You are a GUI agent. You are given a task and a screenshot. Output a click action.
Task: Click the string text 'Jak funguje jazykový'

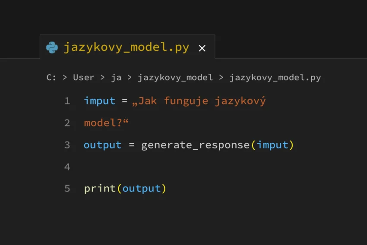pyautogui.click(x=201, y=101)
